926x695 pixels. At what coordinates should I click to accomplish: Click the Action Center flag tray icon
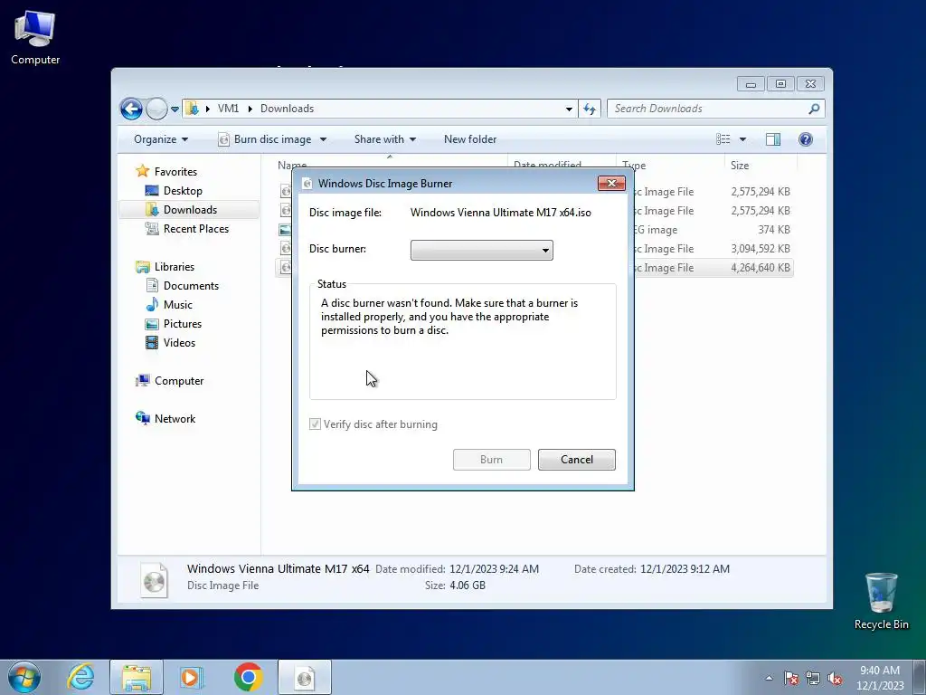click(791, 678)
